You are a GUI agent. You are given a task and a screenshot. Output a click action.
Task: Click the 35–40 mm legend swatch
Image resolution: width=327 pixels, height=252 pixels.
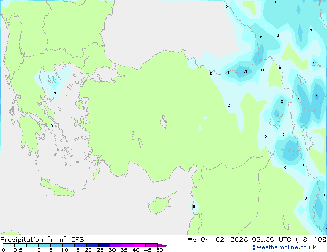pos(128,245)
